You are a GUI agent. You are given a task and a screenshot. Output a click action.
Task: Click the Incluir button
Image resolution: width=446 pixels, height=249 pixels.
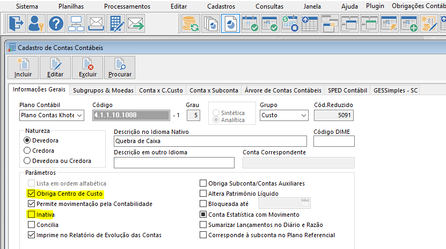click(23, 68)
